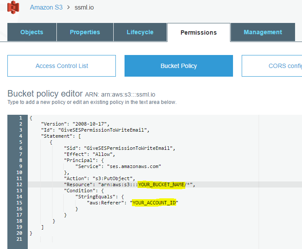Click the "Effect": "Allow" line

(x=89, y=155)
